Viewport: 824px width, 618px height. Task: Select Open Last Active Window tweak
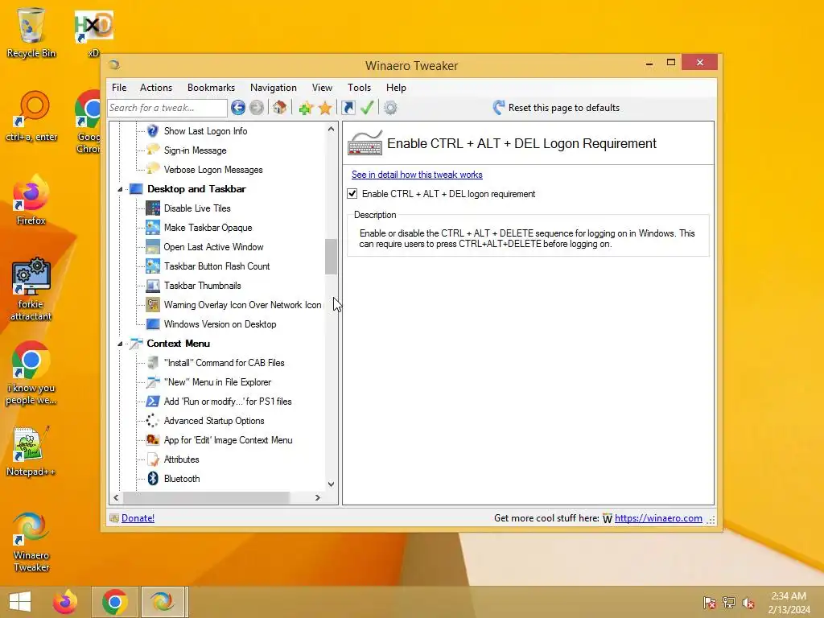coord(213,247)
